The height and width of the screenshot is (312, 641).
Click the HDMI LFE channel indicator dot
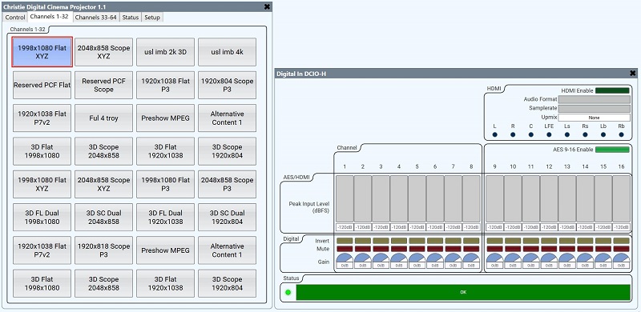pos(549,134)
